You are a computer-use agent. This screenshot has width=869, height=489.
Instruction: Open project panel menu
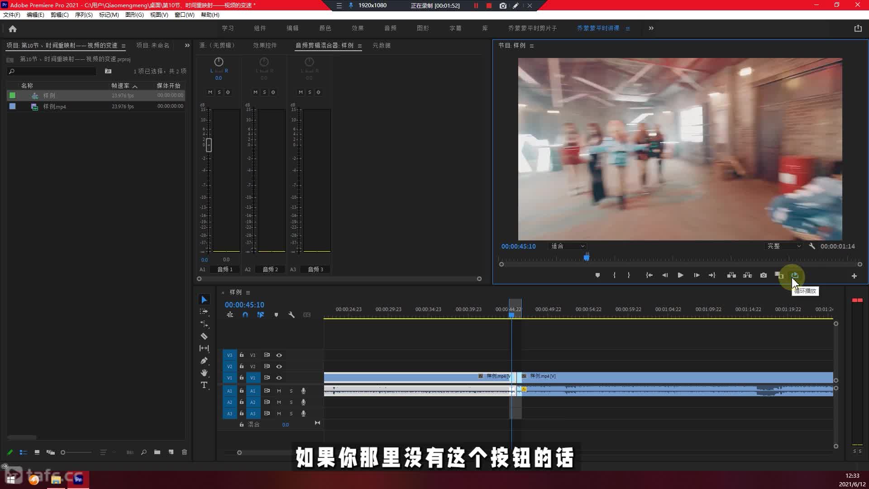pyautogui.click(x=124, y=46)
